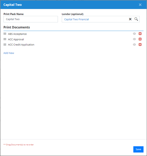The width and height of the screenshot is (147, 156).
Task: Preview ACC Credit Application with eye icon
Action: [134, 44]
